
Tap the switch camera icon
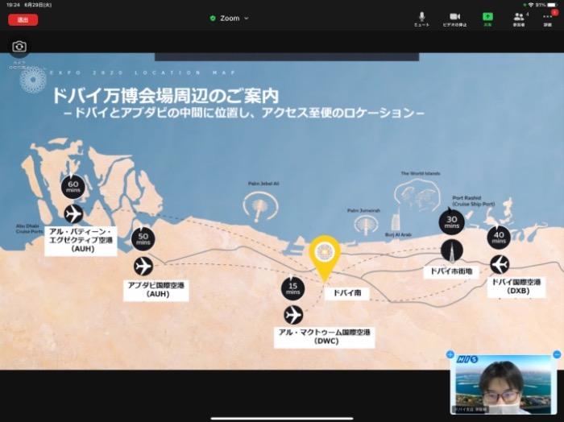coord(19,48)
